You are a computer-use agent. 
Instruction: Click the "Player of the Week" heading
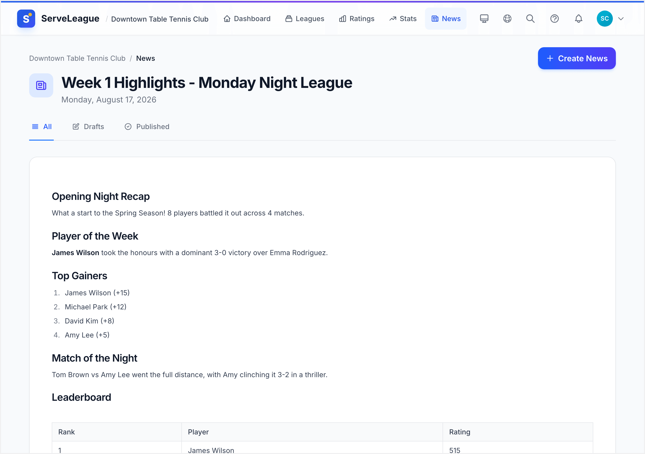coord(95,236)
